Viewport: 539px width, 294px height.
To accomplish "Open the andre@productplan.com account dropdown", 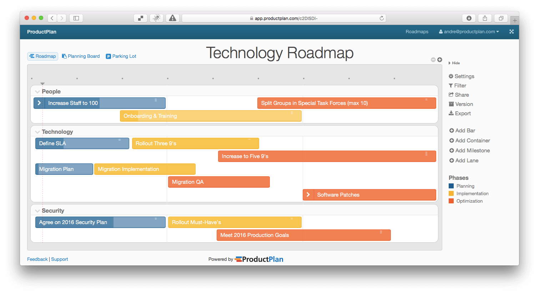I will (x=469, y=31).
